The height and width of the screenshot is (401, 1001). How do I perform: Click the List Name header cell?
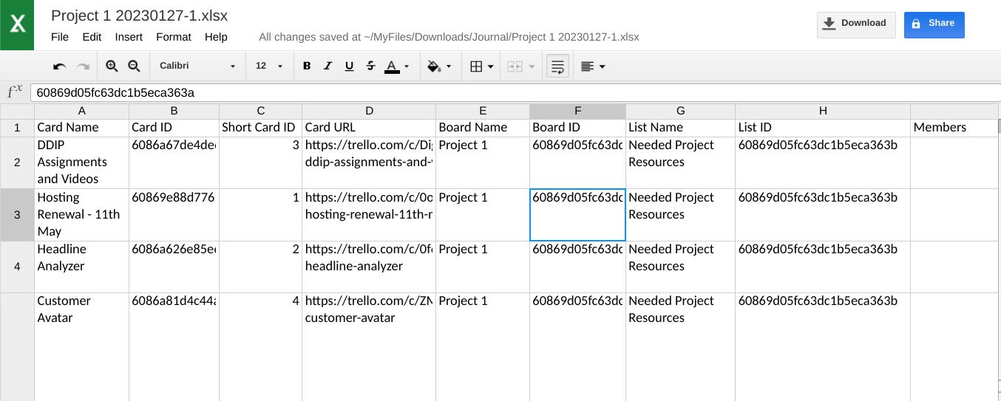click(680, 127)
